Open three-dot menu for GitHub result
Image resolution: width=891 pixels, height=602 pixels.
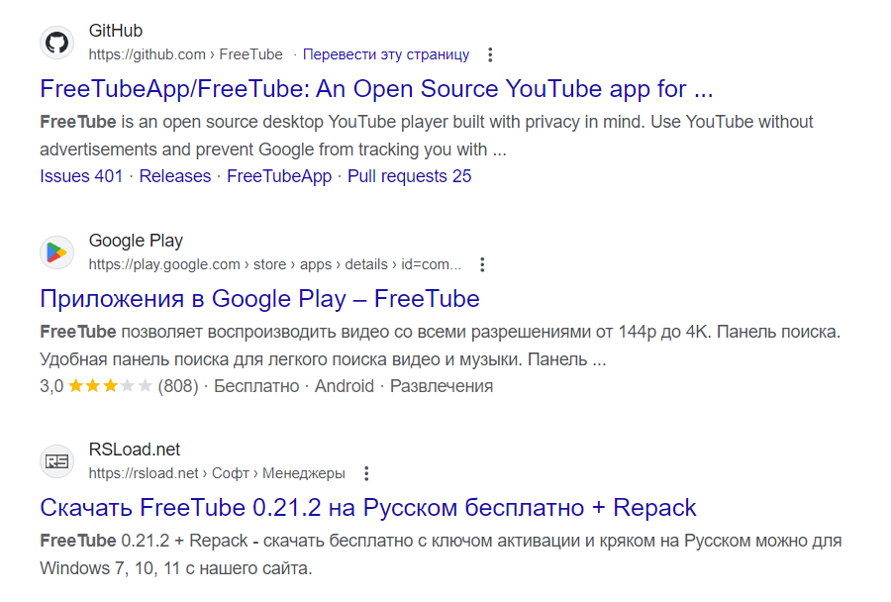490,54
